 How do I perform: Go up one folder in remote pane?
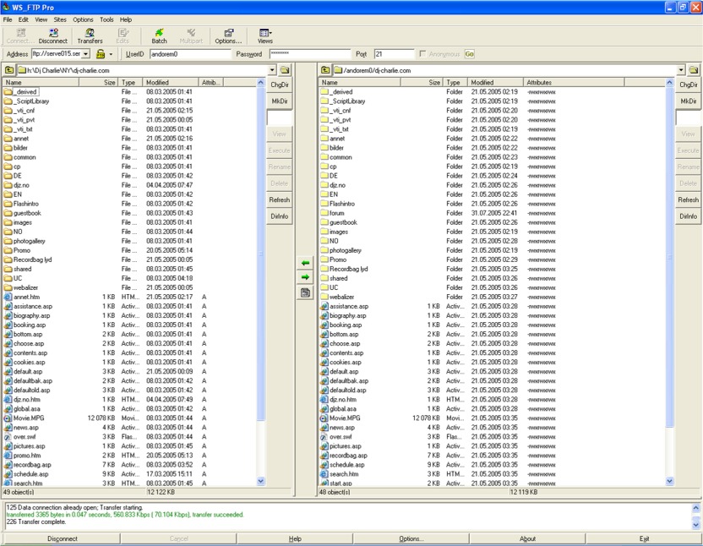[325, 70]
